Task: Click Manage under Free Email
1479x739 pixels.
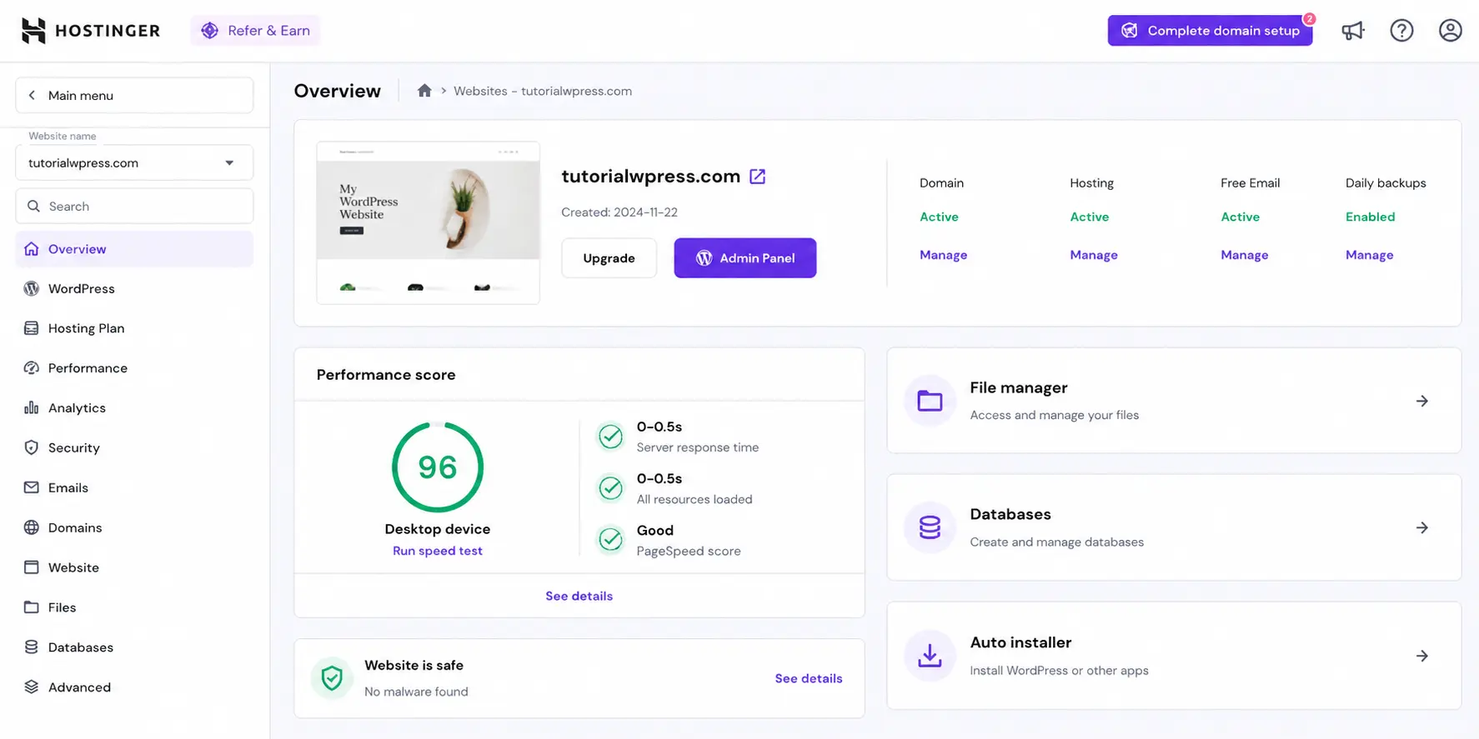Action: coord(1244,255)
